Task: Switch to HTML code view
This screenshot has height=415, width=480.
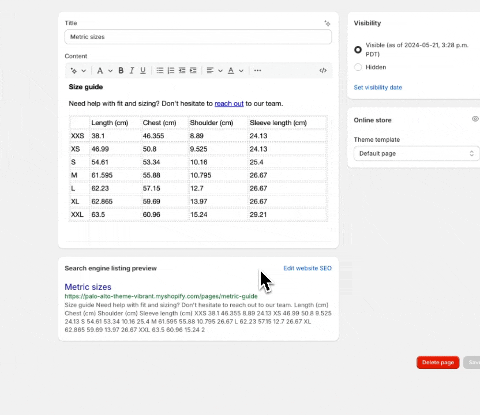Action: pyautogui.click(x=322, y=70)
